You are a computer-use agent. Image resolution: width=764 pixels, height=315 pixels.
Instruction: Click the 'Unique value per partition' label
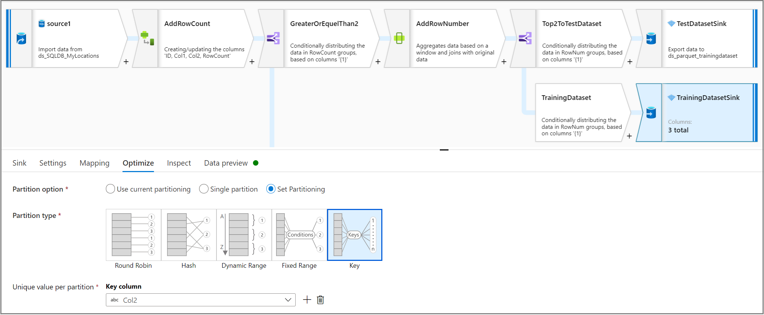click(x=53, y=287)
